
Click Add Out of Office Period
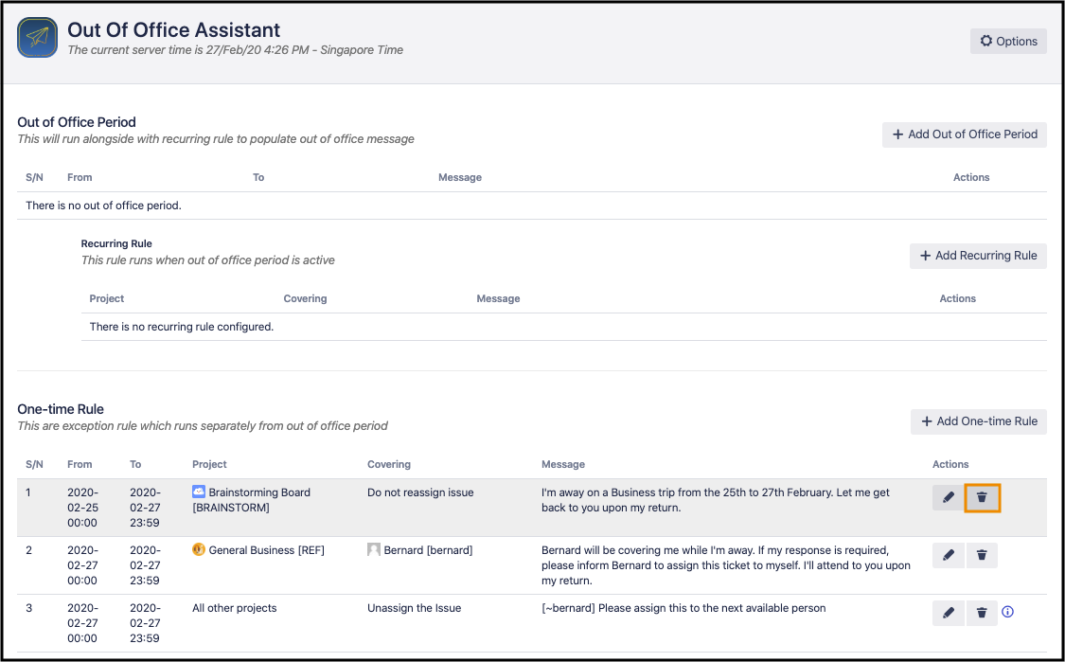point(964,134)
